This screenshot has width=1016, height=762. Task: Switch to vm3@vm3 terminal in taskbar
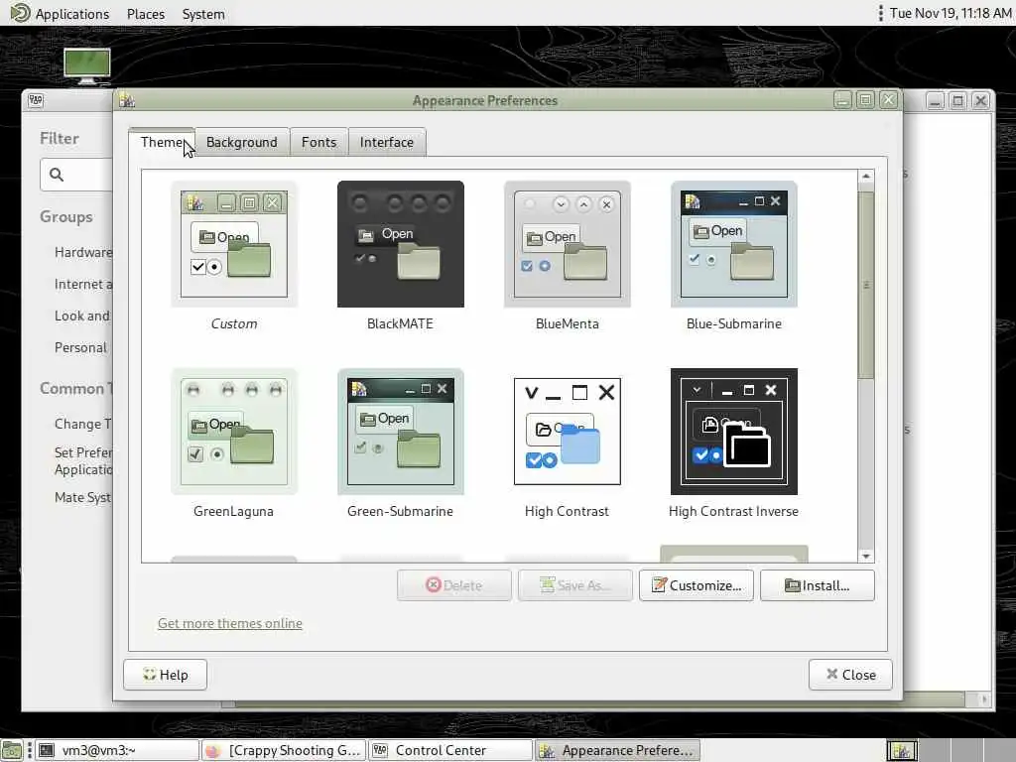(117, 750)
